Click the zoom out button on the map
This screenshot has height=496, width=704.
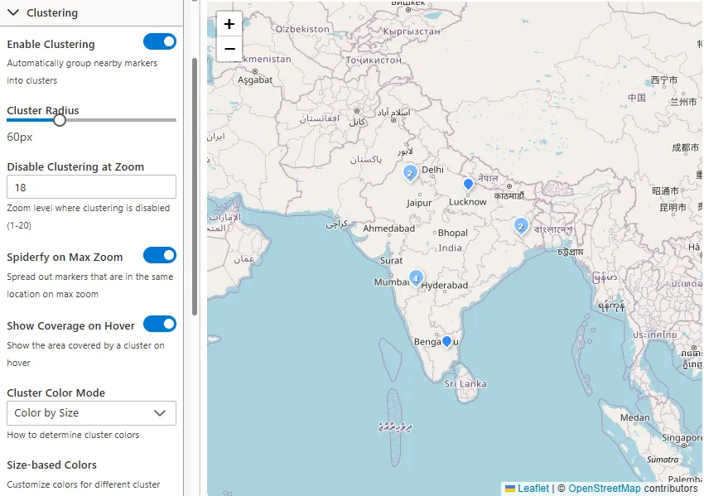click(229, 50)
